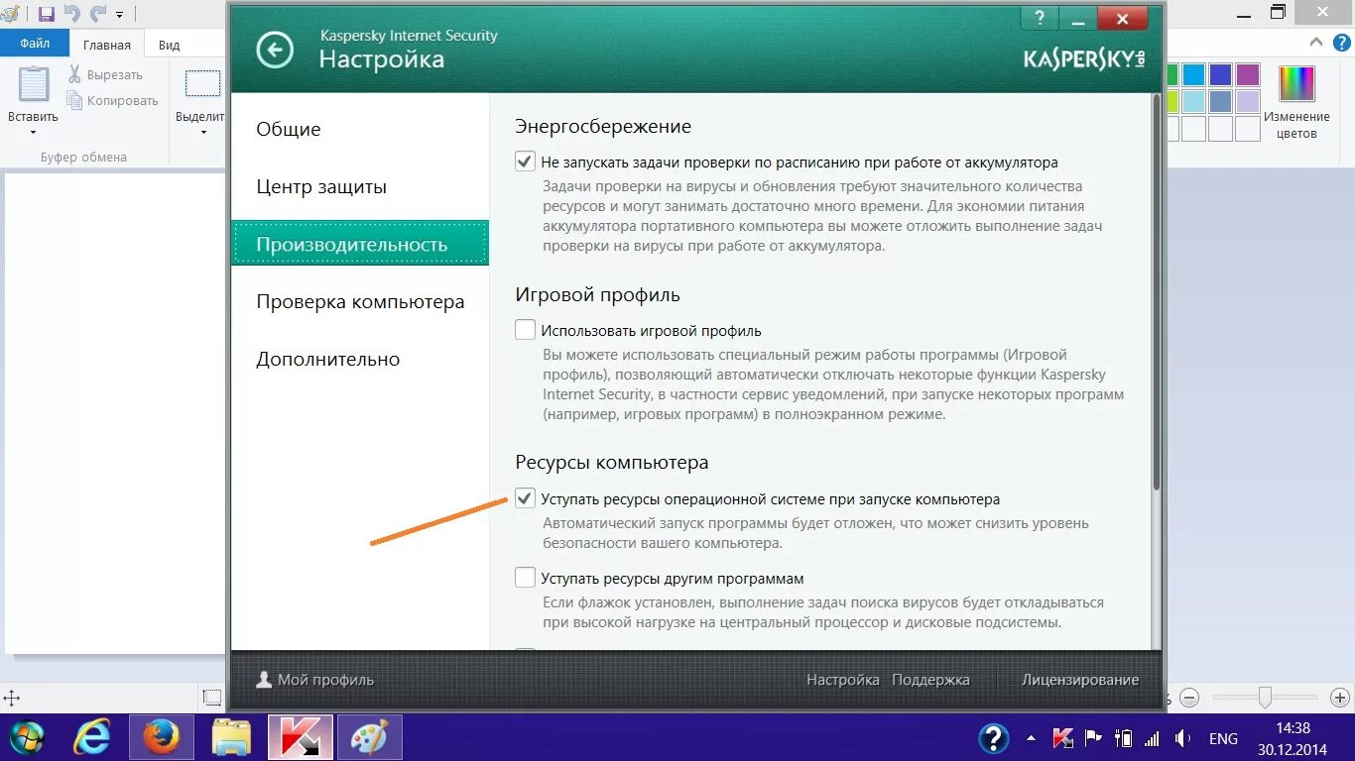The height and width of the screenshot is (761, 1355).
Task: Click Настройка link in Kaspersky footer
Action: point(843,680)
